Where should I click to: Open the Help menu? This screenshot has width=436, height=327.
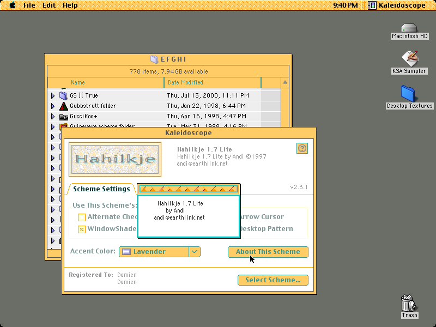click(x=70, y=5)
